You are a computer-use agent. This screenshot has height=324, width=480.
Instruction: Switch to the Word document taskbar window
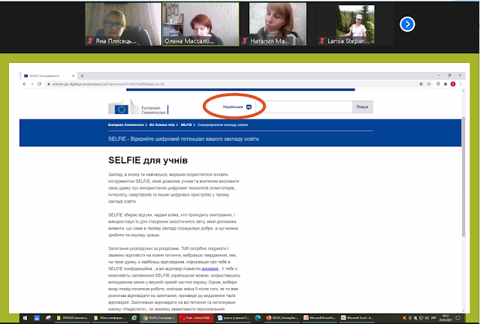[233, 318]
